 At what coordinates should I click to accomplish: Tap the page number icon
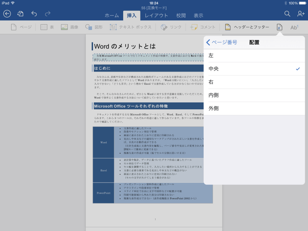[x=280, y=27]
